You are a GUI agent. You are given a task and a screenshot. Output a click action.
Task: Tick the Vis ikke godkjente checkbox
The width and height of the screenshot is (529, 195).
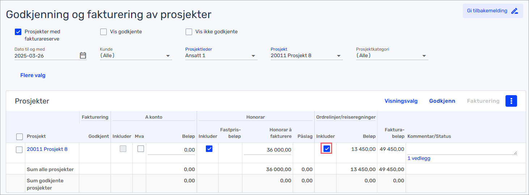click(x=189, y=32)
